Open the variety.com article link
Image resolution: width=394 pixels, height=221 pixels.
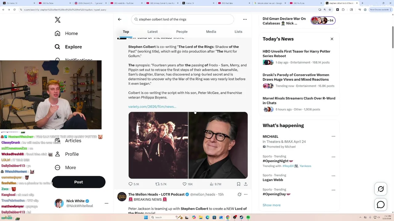(152, 107)
